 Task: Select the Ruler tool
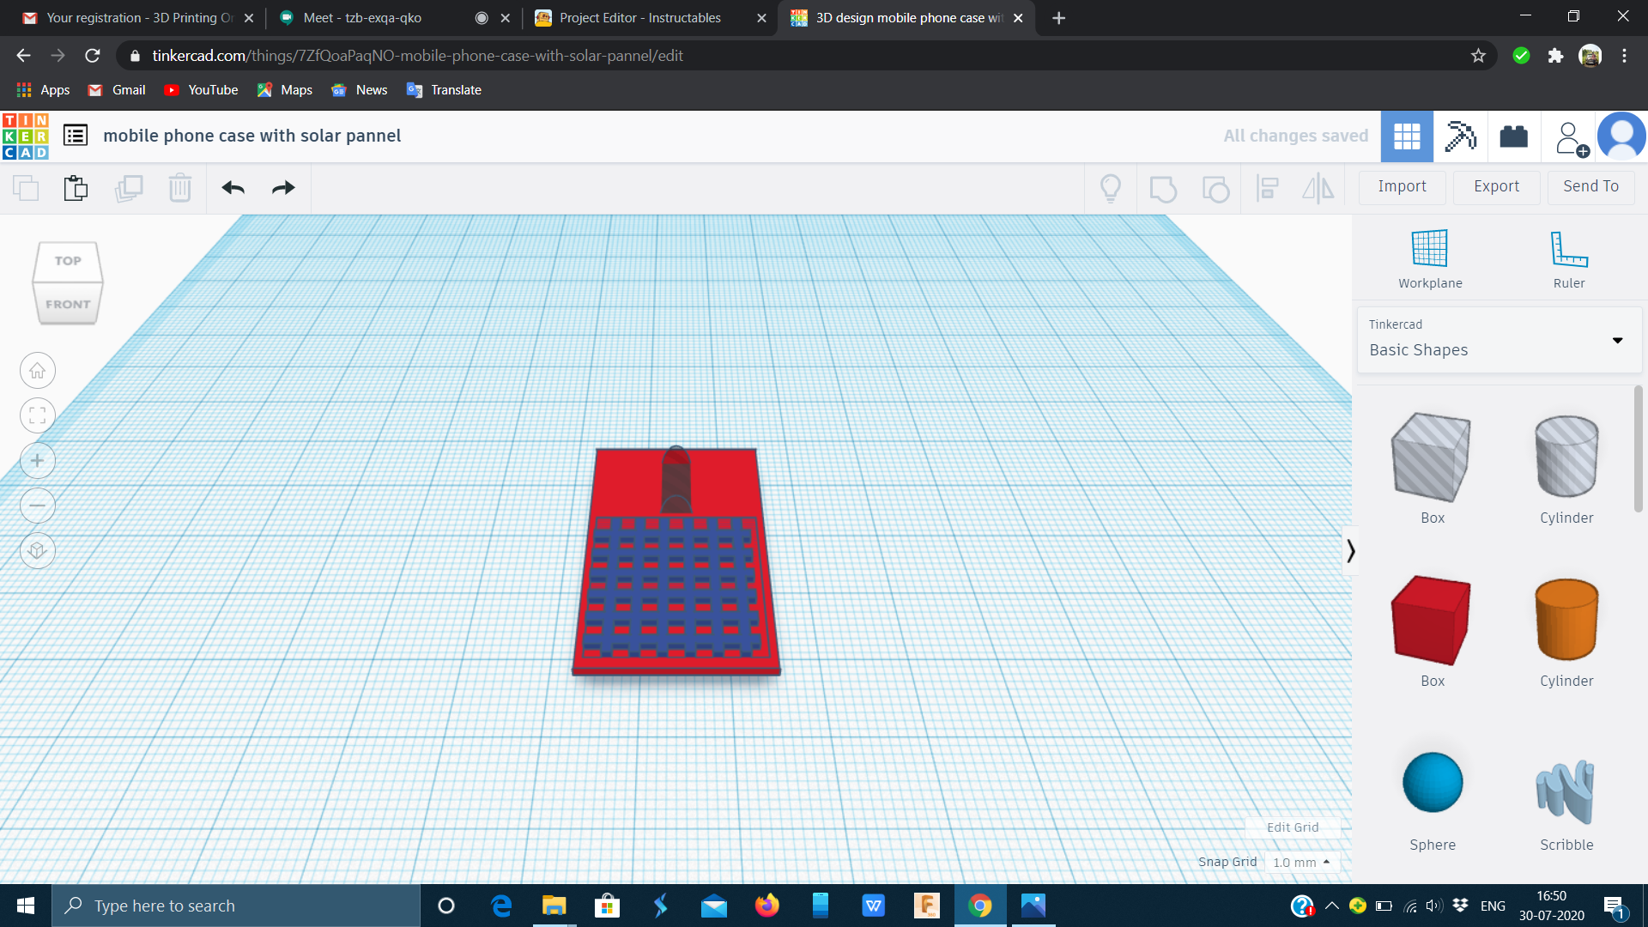coord(1568,249)
